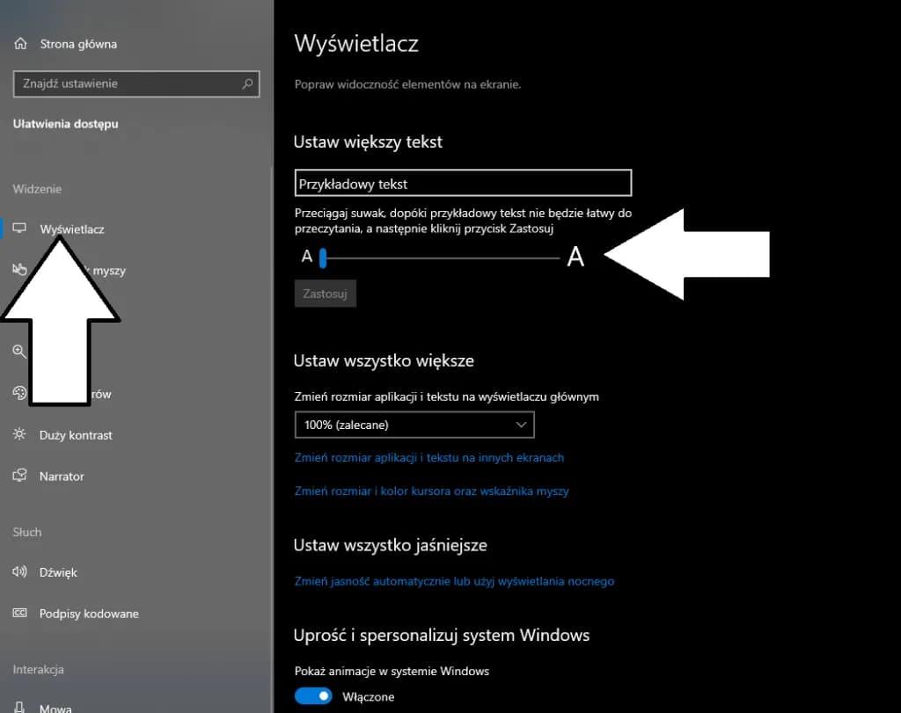Click the Zastosuj button
The width and height of the screenshot is (901, 713).
[x=325, y=294]
